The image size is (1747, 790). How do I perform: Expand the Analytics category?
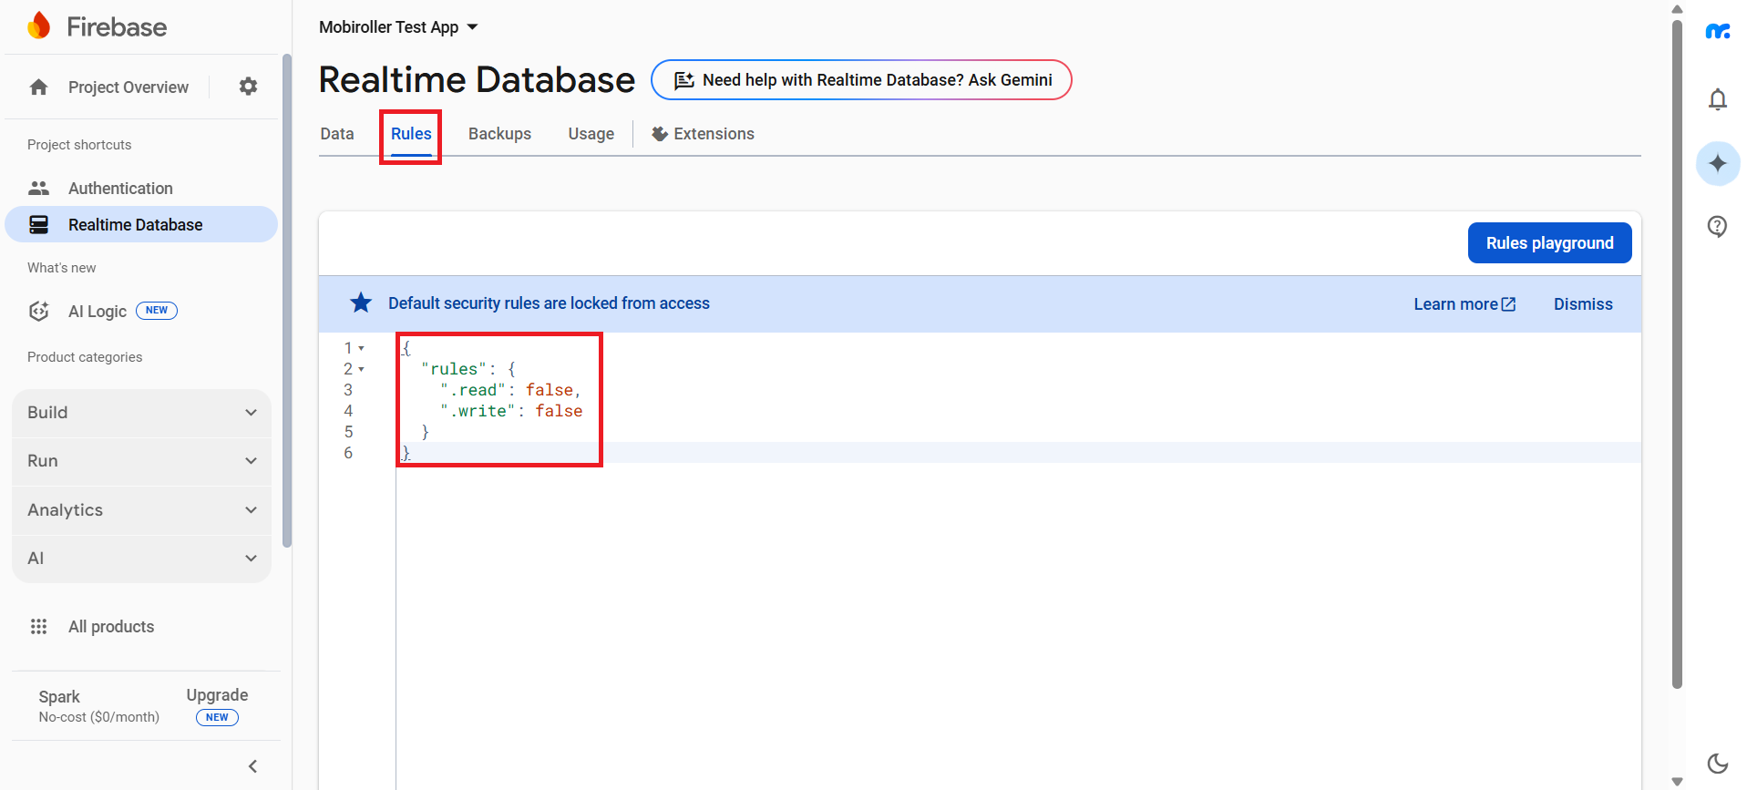[x=142, y=510]
